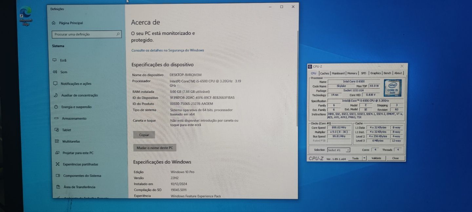This screenshot has width=472, height=212.
Task: Click the Página Principal home icon
Action: [x=54, y=23]
